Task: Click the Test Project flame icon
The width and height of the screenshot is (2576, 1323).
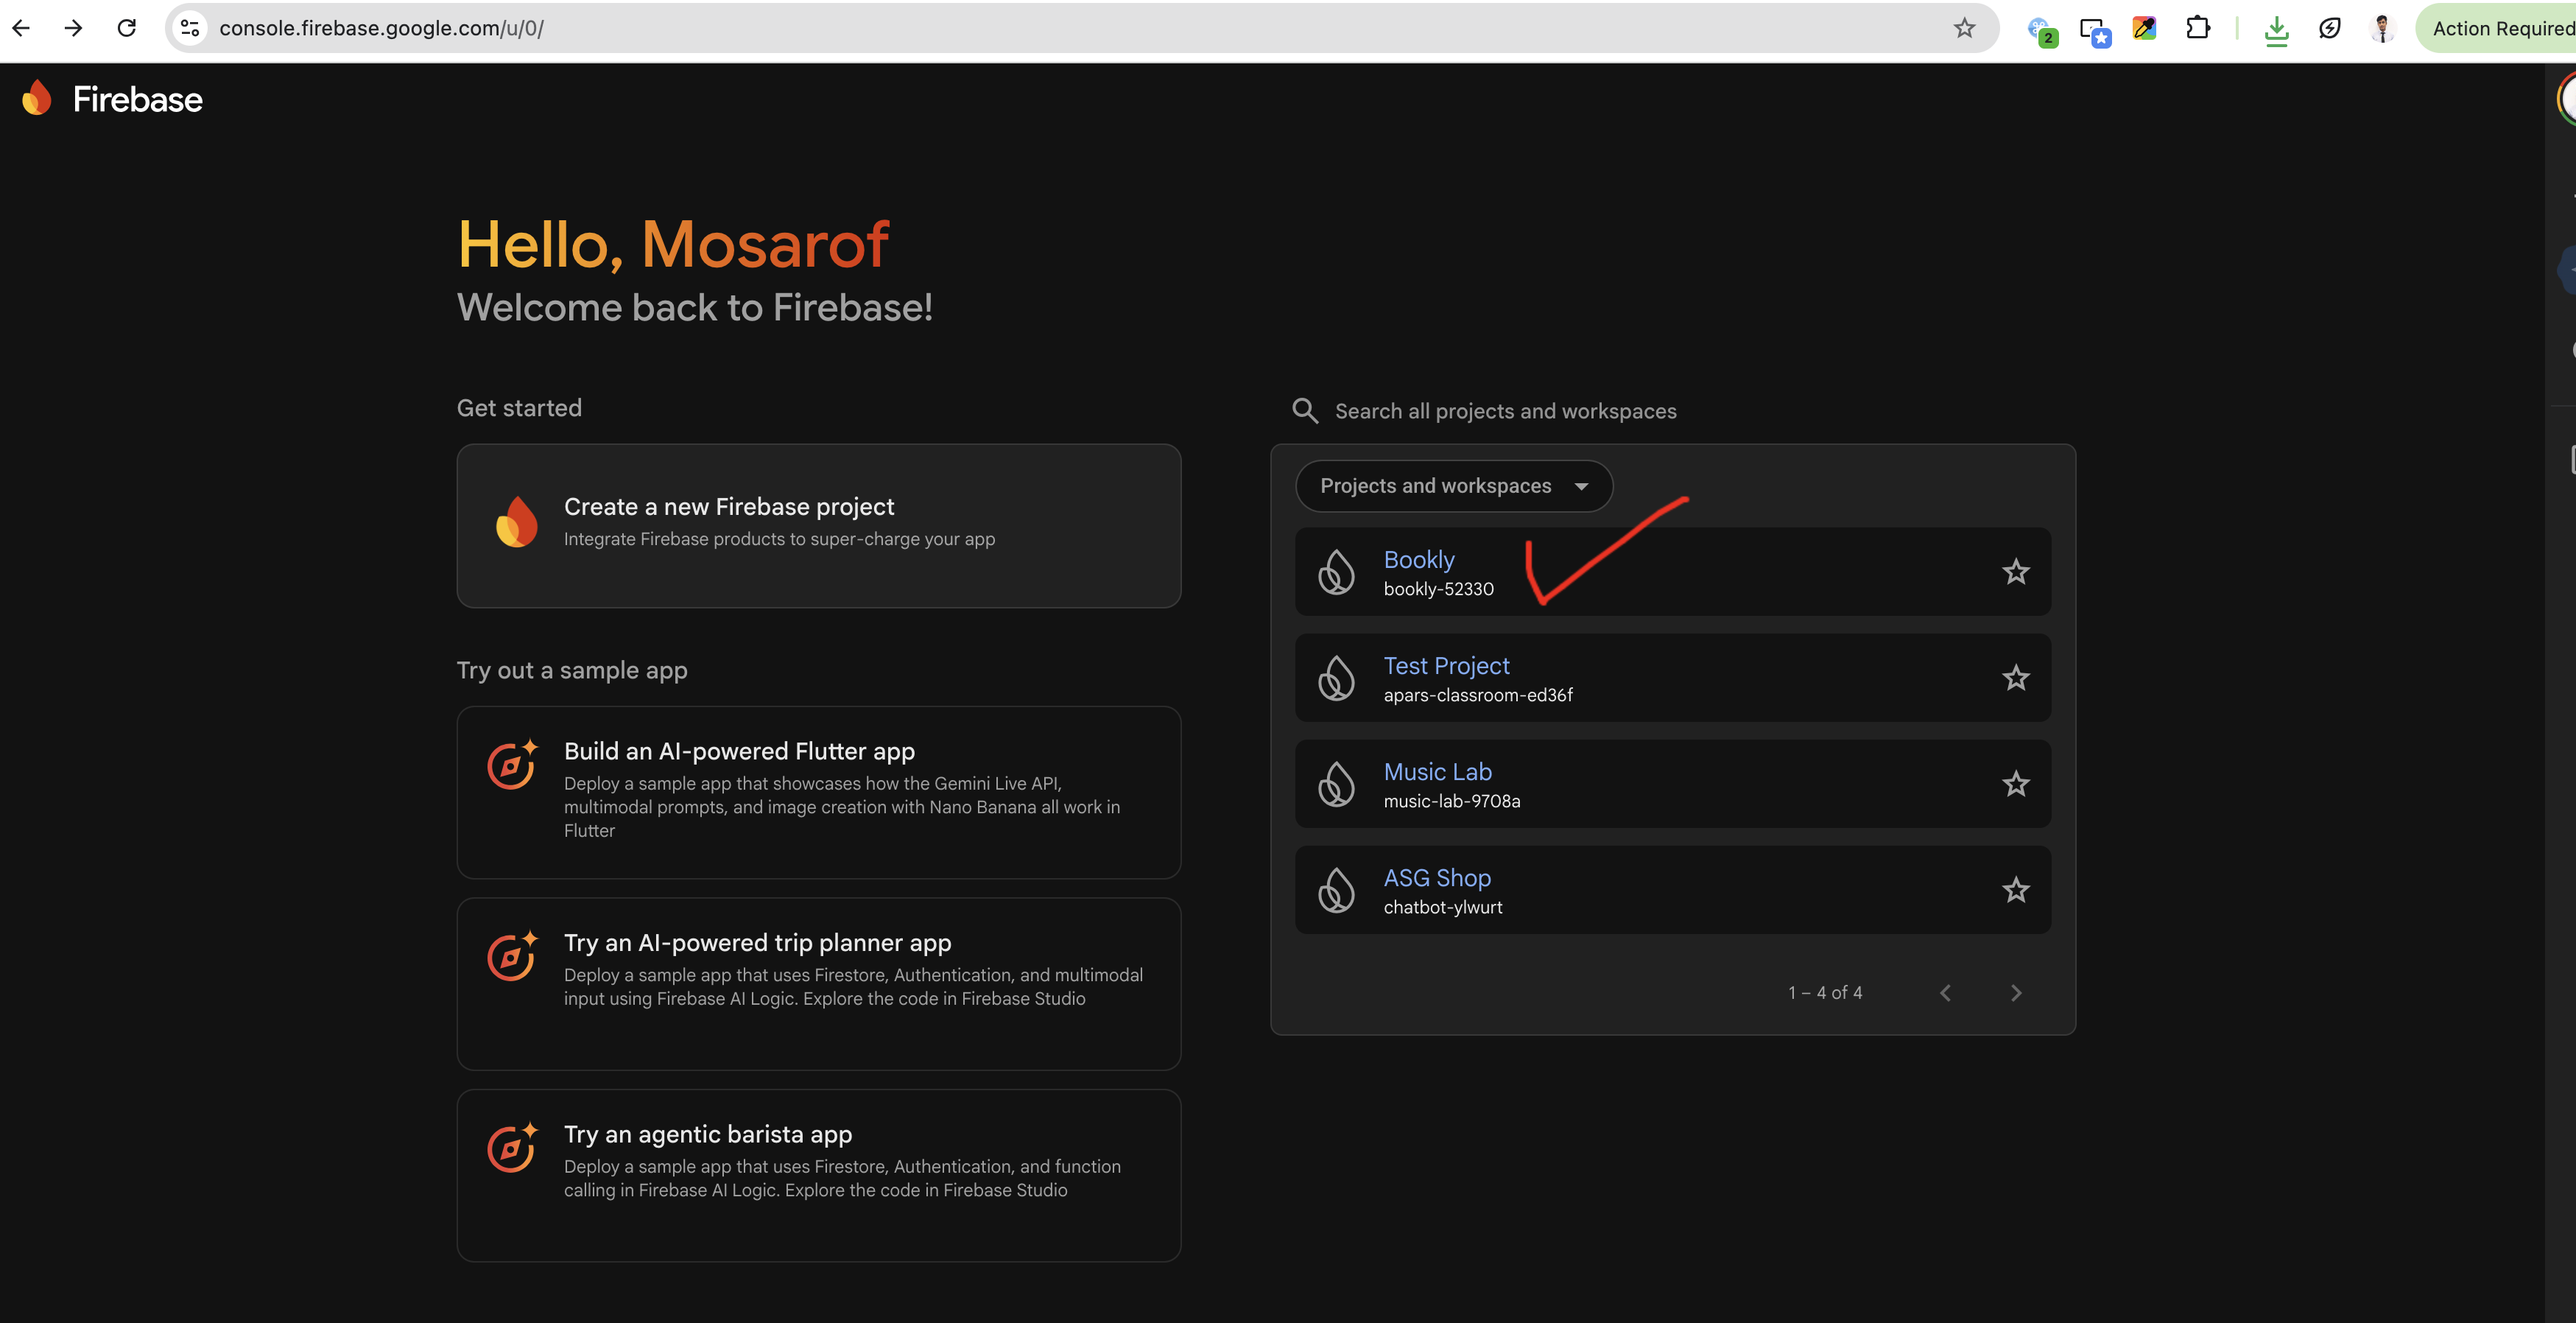Action: coord(1336,678)
